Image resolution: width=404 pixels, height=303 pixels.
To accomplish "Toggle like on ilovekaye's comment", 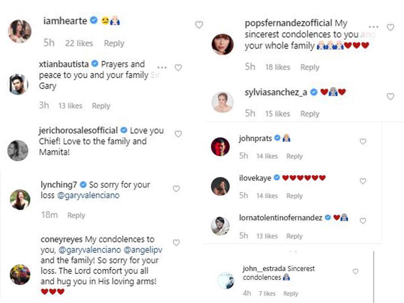I will pos(363,181).
